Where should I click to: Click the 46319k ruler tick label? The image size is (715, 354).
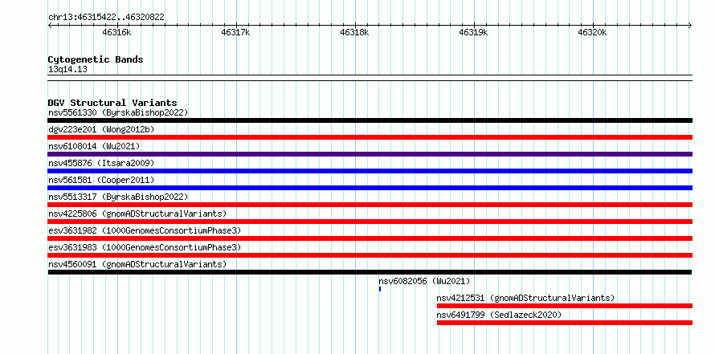[473, 32]
